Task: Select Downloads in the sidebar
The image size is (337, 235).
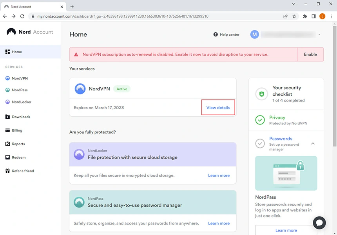Action: [x=21, y=117]
